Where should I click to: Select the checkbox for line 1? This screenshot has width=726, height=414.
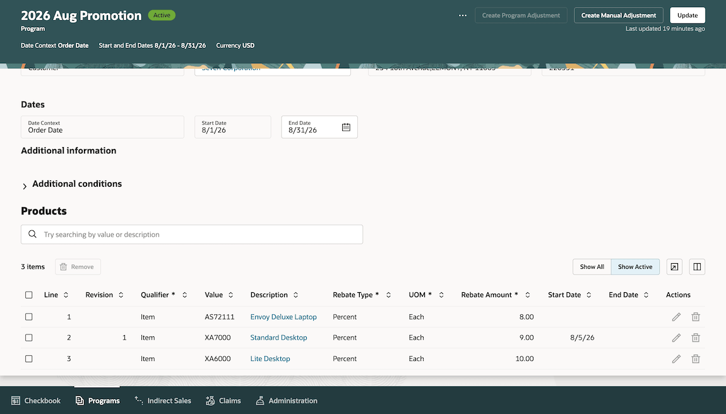(28, 317)
